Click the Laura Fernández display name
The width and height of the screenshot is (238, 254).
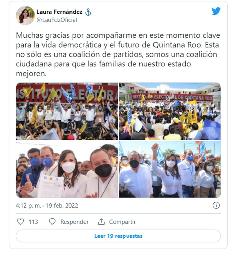pyautogui.click(x=60, y=12)
